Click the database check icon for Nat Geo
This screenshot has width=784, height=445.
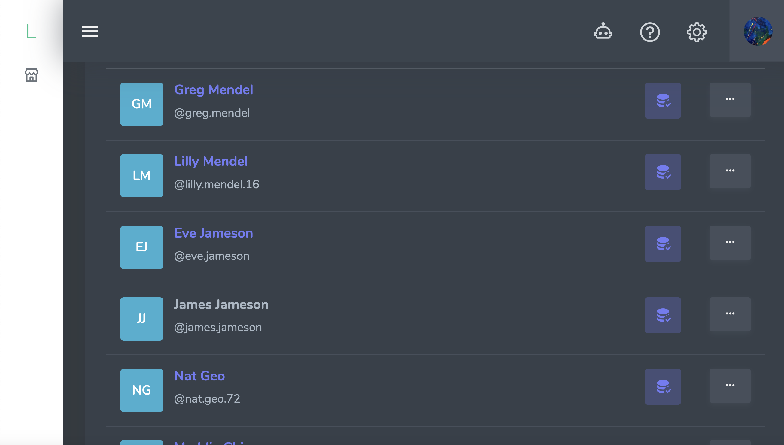[x=663, y=387]
